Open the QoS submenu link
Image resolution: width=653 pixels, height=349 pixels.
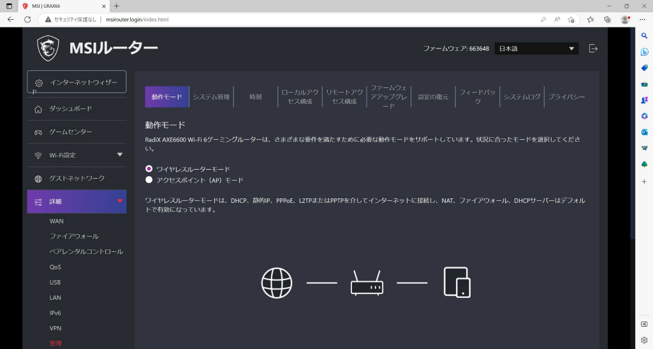55,267
